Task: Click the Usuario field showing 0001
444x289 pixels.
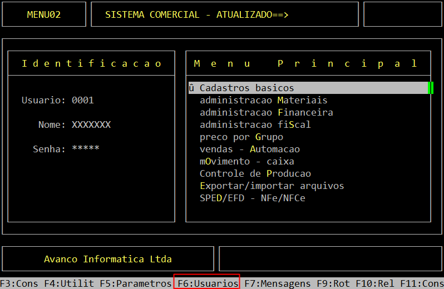Action: 83,100
